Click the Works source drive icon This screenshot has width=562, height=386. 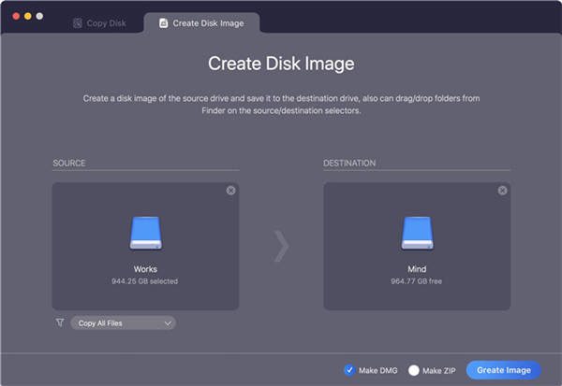(145, 235)
